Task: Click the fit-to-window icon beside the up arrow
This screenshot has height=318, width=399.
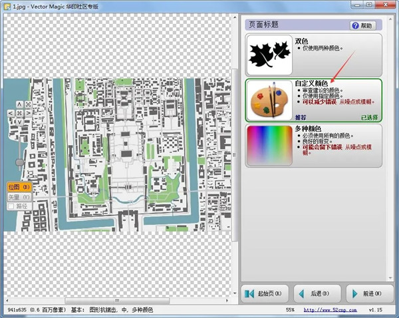Action: 27,104
